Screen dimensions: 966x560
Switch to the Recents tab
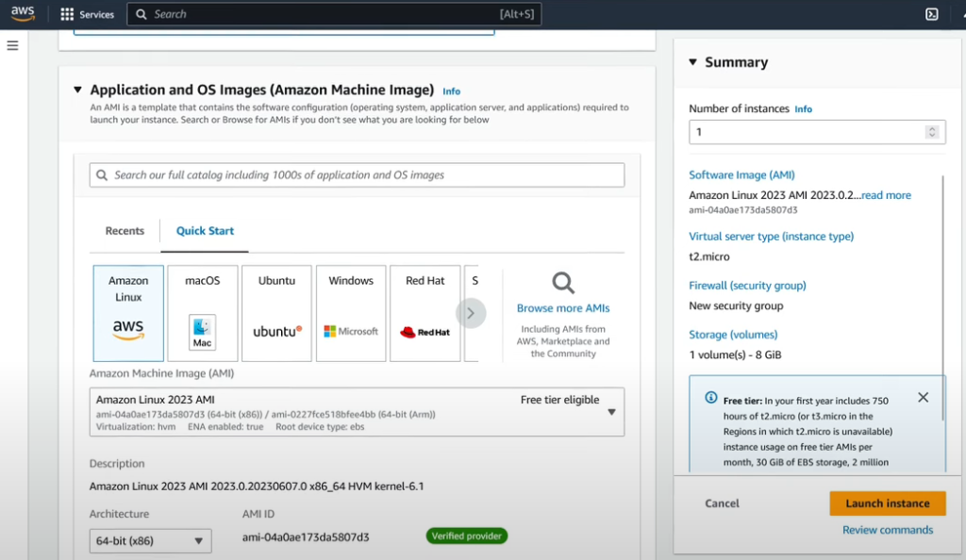pos(125,231)
